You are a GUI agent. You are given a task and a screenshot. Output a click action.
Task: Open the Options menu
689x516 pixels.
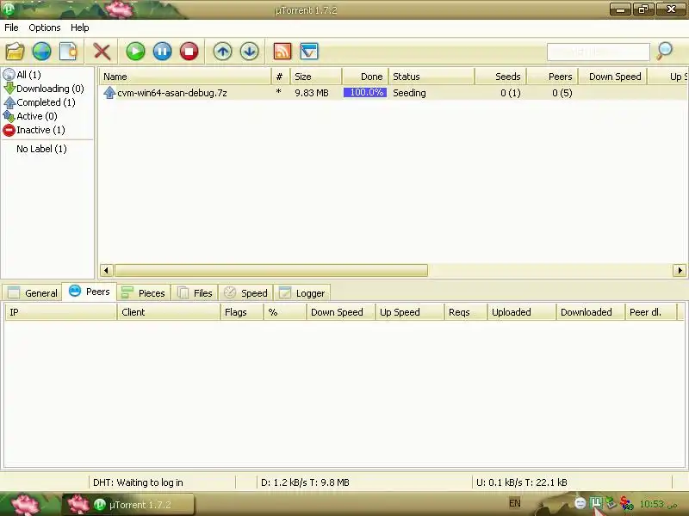[x=45, y=28]
